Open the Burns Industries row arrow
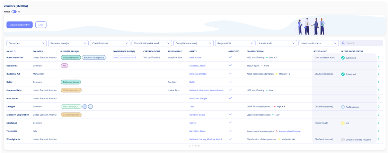This screenshot has width=388, height=153. point(379,57)
